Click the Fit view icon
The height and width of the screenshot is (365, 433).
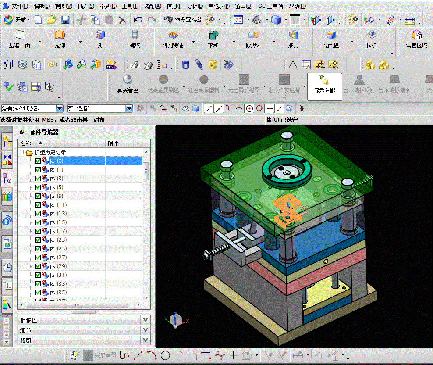pos(238,20)
